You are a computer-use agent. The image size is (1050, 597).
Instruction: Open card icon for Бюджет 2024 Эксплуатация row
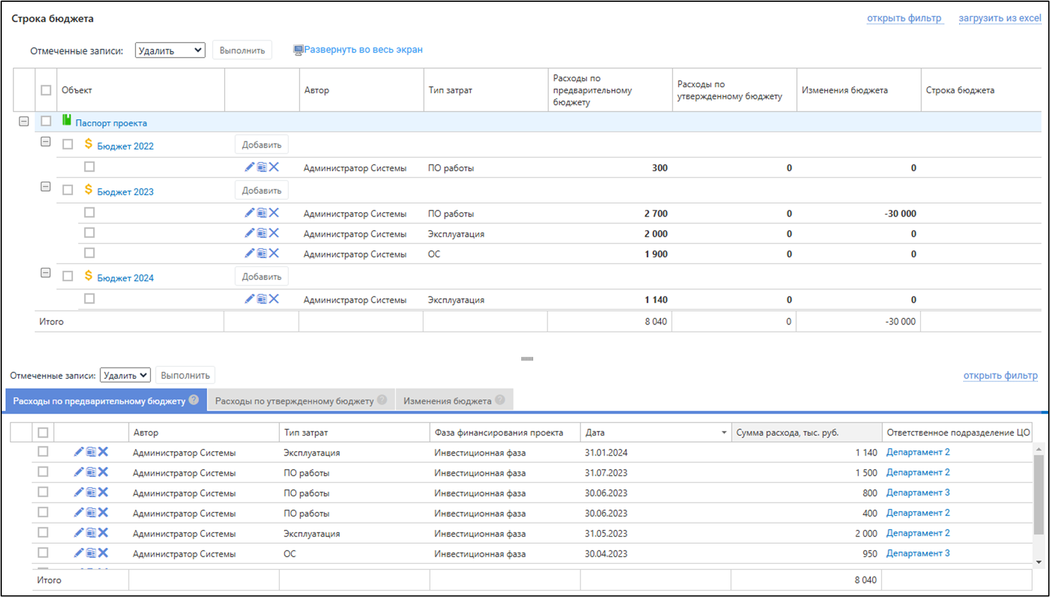[262, 299]
